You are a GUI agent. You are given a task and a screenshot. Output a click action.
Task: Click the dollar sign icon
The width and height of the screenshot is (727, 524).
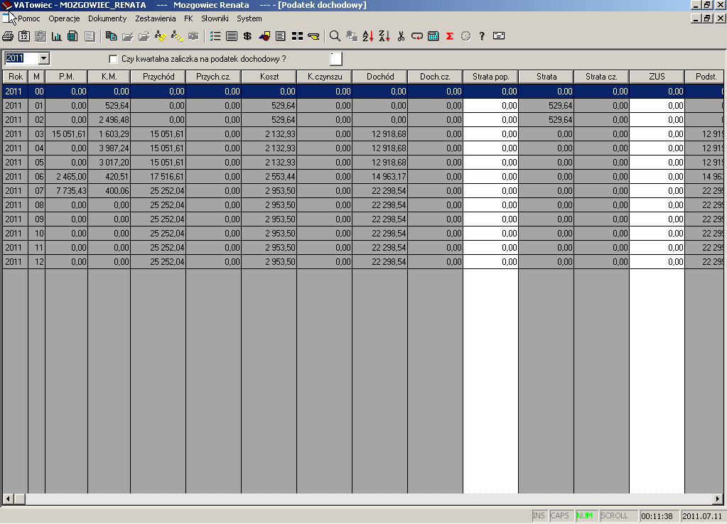pos(247,36)
